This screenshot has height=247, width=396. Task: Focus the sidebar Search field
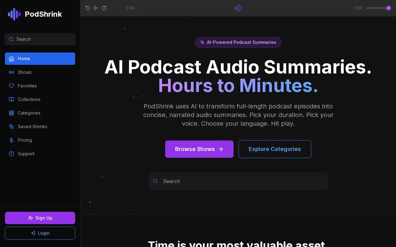point(40,39)
